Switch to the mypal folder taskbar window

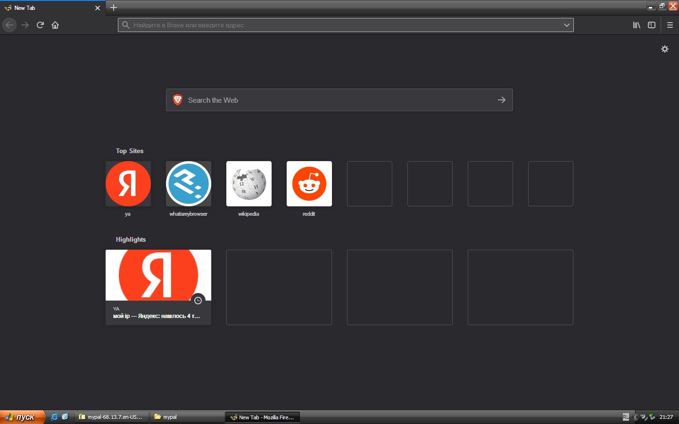pyautogui.click(x=187, y=417)
